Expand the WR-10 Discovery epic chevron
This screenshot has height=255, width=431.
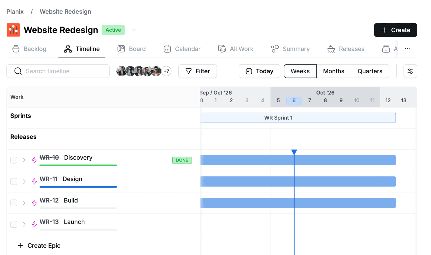pyautogui.click(x=24, y=160)
